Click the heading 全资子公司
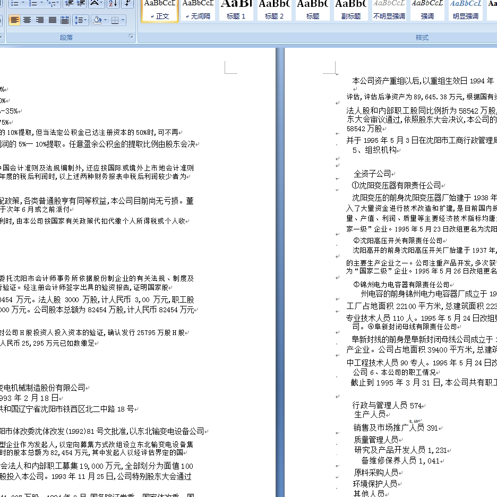Image resolution: width=497 pixels, height=497 pixels. (372, 174)
